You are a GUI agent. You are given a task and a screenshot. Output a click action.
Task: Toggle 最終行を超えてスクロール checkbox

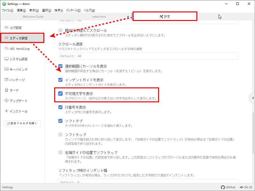pos(60,30)
